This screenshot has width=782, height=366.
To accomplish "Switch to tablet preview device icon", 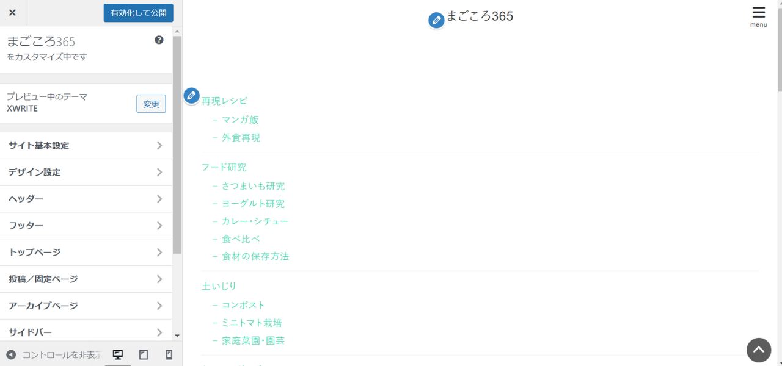I will tap(144, 354).
